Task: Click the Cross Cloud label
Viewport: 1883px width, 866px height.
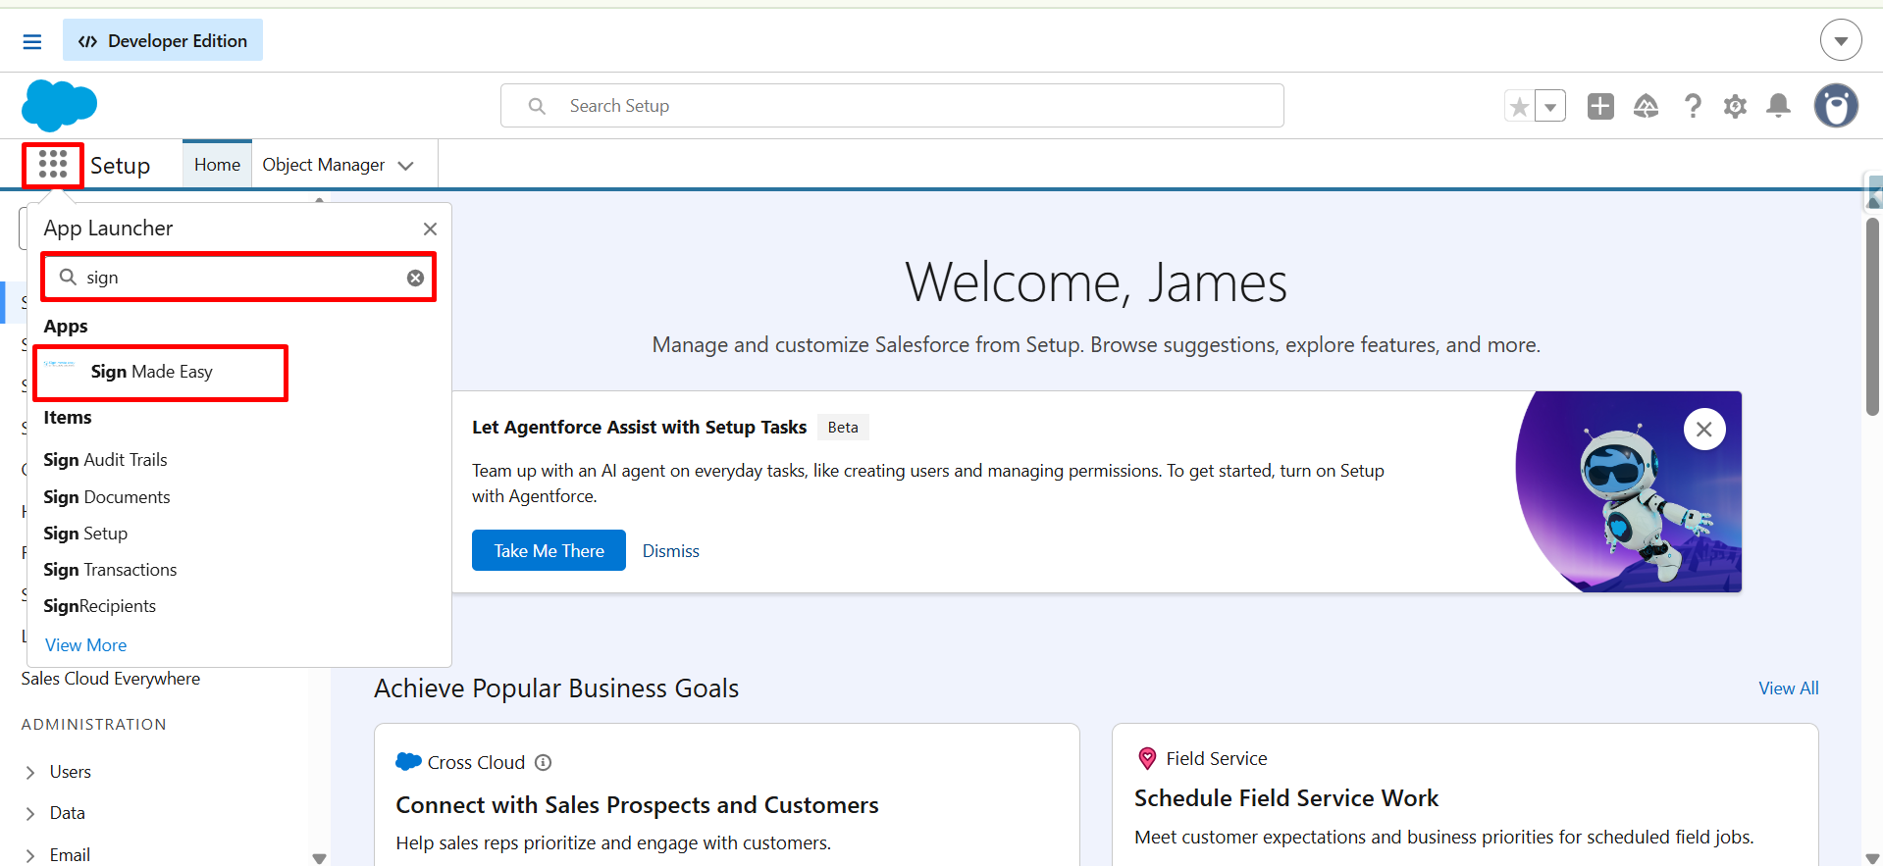Action: (x=476, y=763)
